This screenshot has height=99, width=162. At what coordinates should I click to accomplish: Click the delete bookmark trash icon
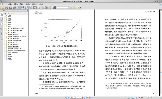(5, 14)
